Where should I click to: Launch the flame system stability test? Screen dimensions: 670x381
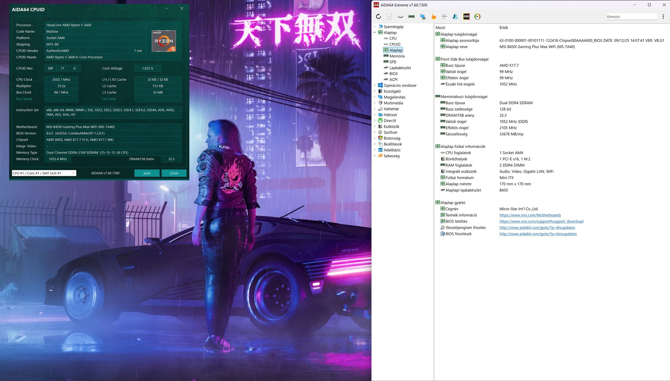[433, 16]
